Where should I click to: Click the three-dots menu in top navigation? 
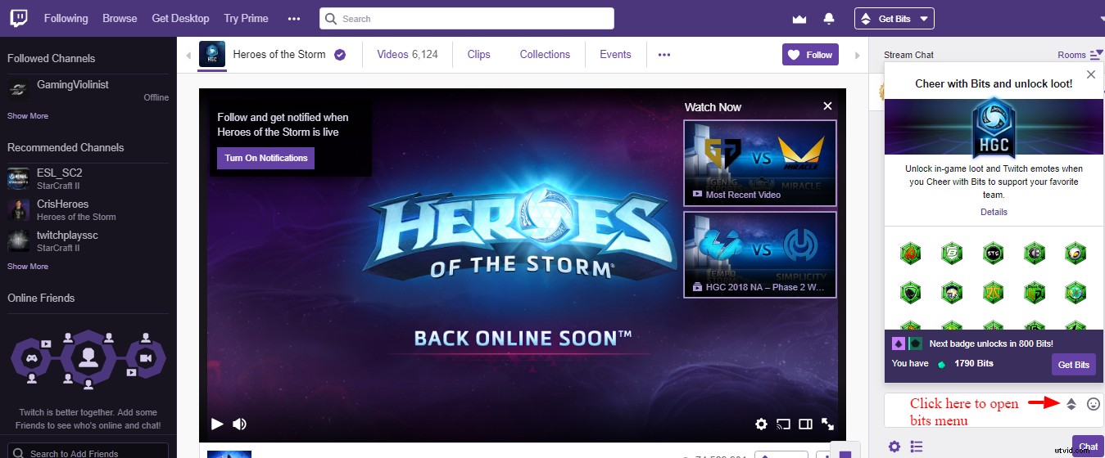(x=293, y=18)
